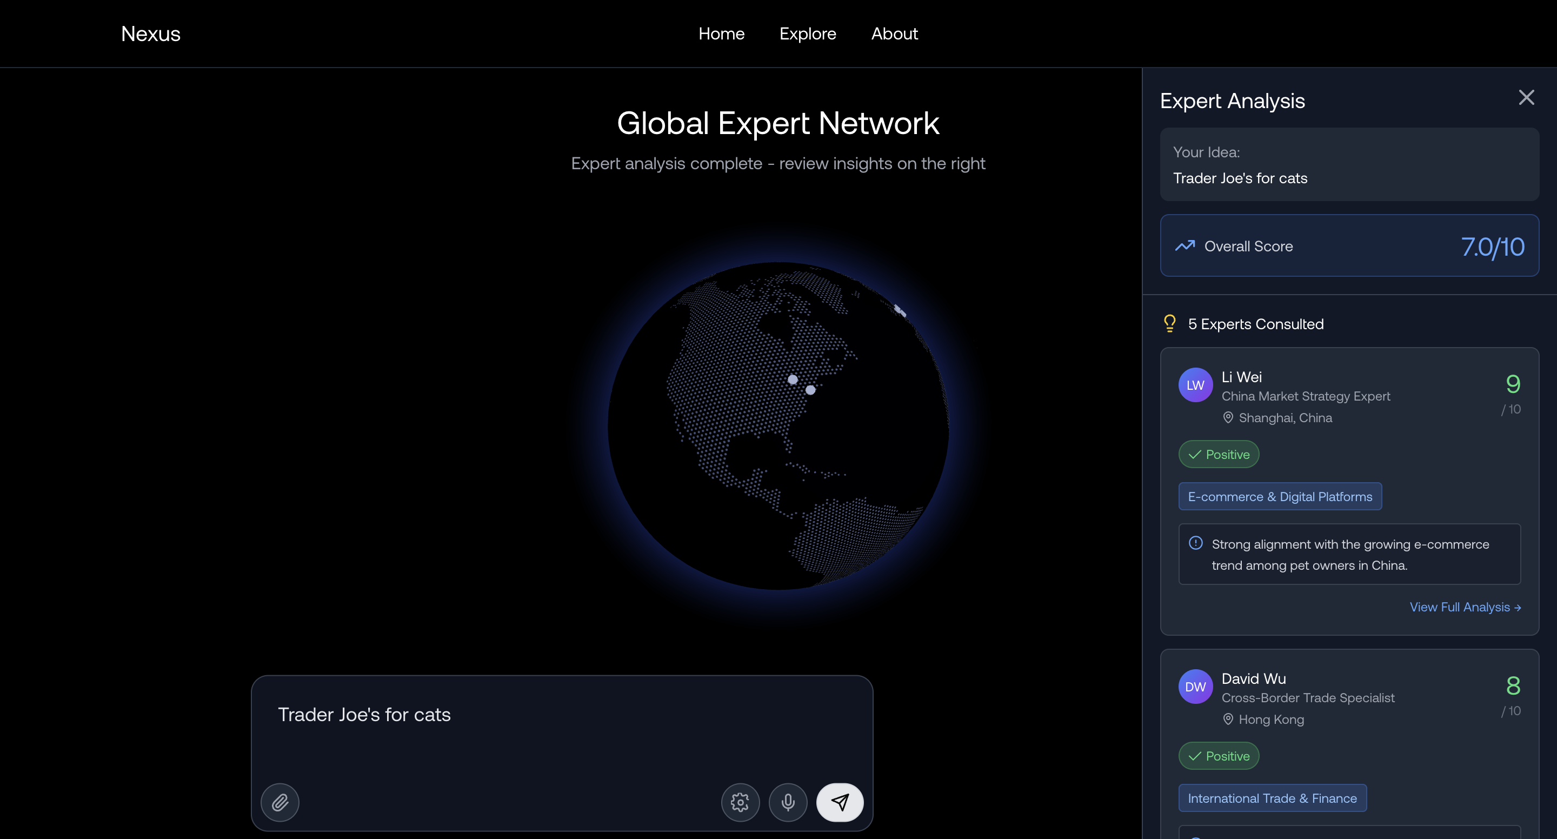Click the microphone voice input icon

[788, 802]
